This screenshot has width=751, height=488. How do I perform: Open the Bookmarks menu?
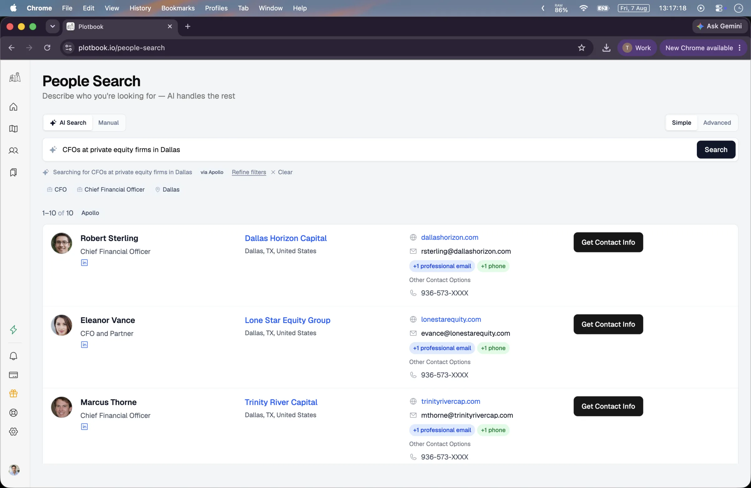[x=178, y=8]
